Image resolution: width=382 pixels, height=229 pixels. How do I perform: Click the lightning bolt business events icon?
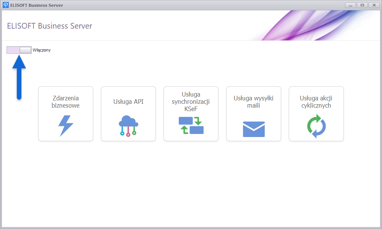tap(65, 126)
